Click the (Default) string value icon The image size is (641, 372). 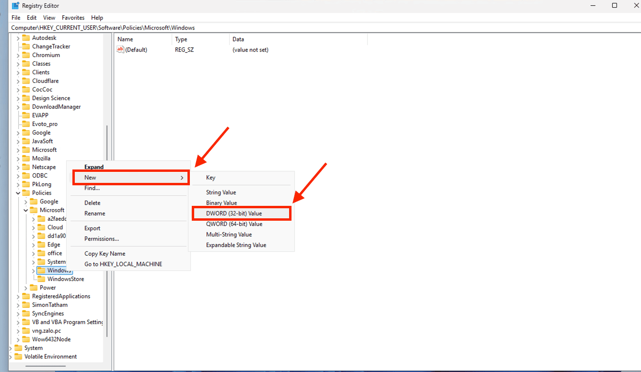coord(120,49)
